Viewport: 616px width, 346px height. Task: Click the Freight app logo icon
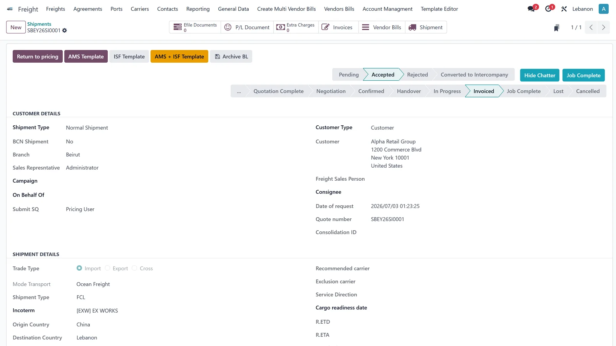10,9
